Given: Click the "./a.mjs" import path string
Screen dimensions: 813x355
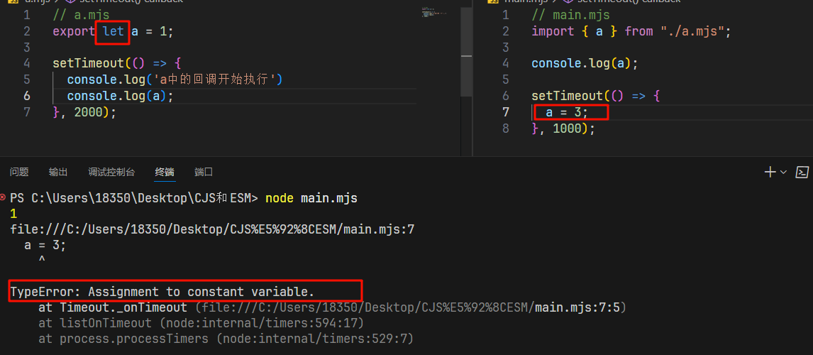Looking at the screenshot, I should tap(692, 31).
